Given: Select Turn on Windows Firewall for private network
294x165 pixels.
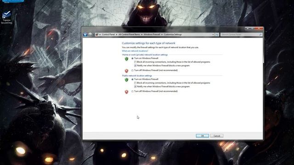Looking at the screenshot, I should 132,58.
